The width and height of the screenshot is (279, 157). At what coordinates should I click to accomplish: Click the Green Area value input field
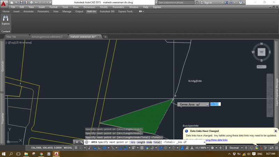pyautogui.click(x=215, y=104)
